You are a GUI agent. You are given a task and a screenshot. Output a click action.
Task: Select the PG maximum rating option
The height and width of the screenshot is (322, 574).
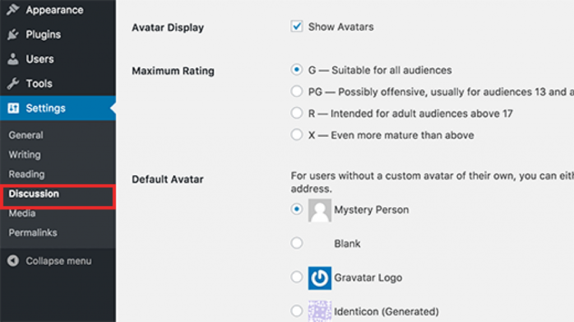tap(297, 91)
